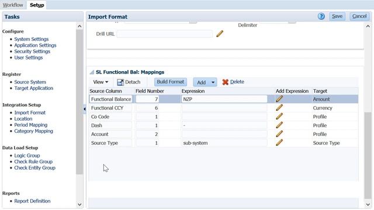Edit expression for Co Code row
374x210 pixels.
279,117
